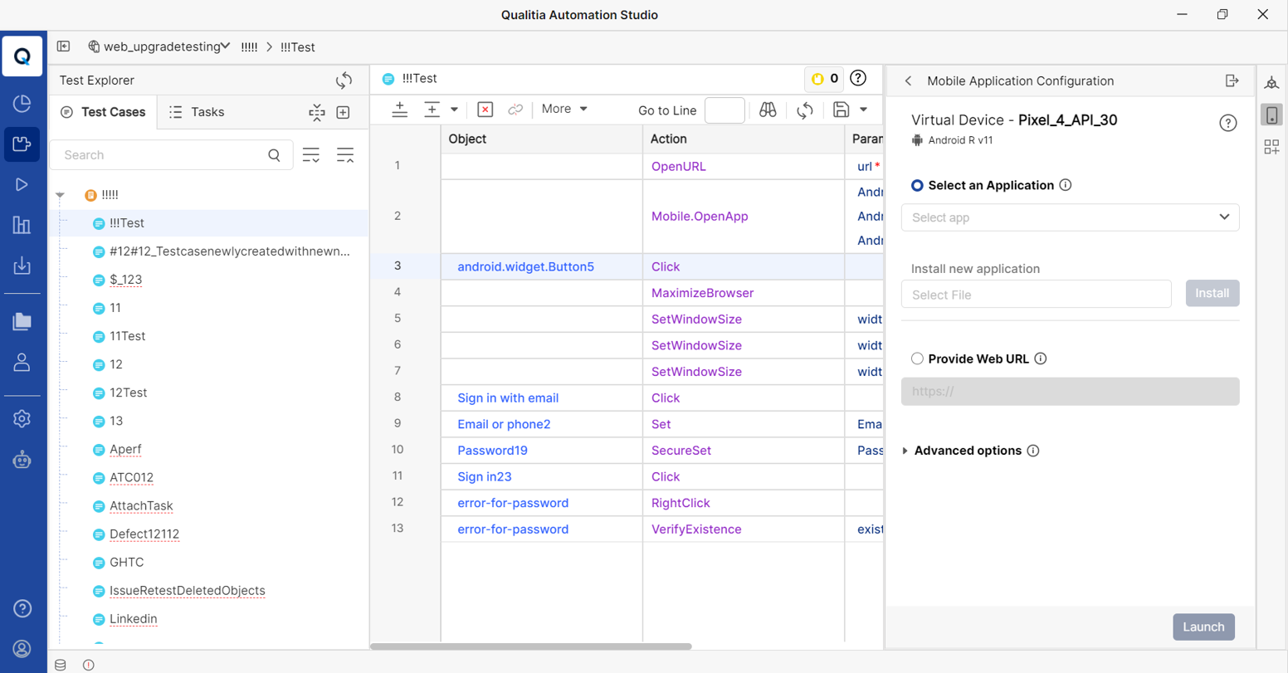Open the dashboard pie chart icon in sidebar
This screenshot has height=673, width=1288.
click(x=22, y=104)
